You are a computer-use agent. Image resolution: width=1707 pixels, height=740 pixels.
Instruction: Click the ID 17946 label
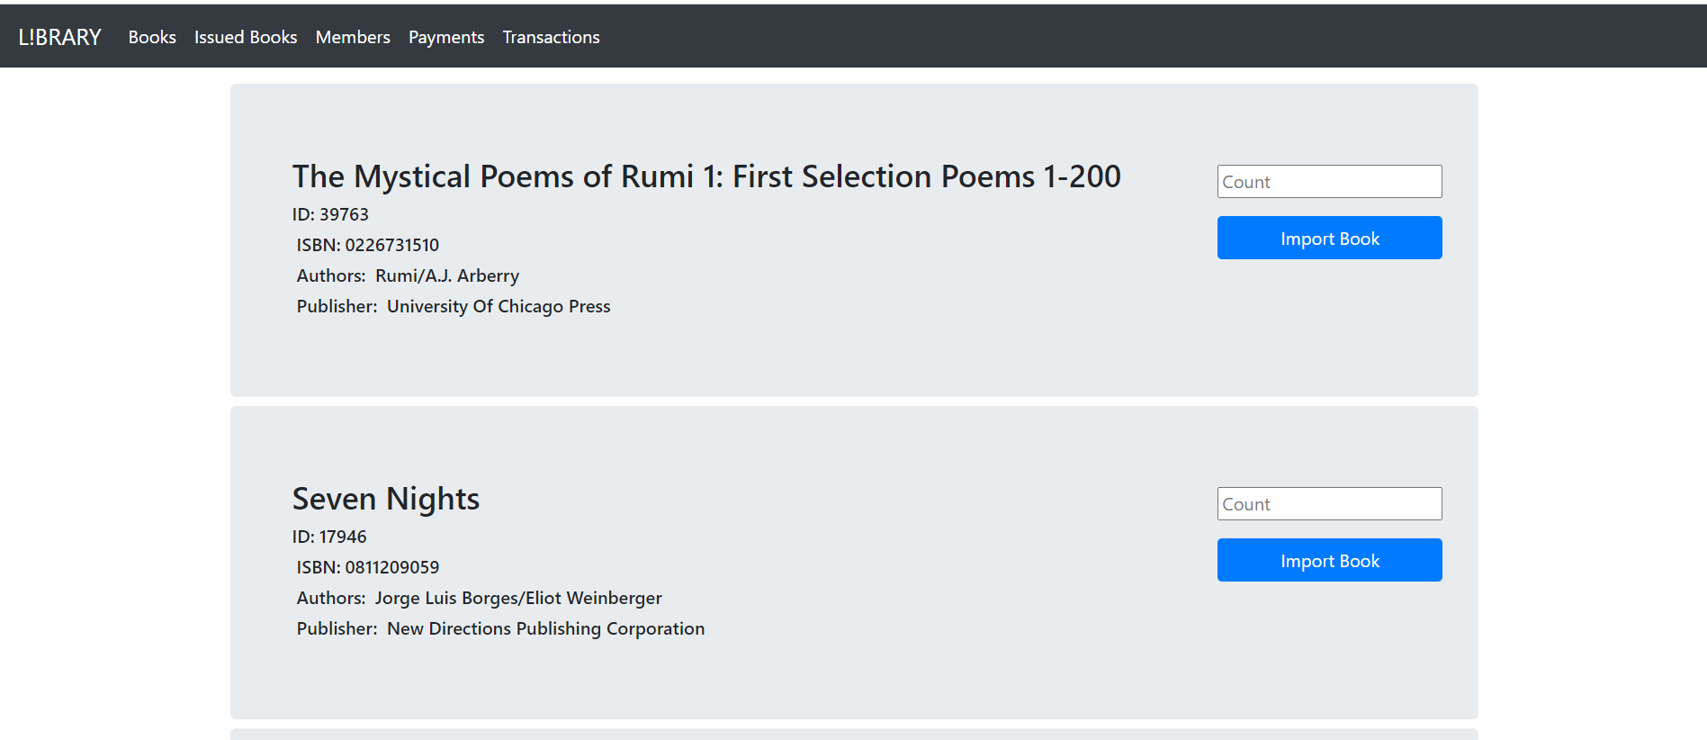(x=329, y=537)
